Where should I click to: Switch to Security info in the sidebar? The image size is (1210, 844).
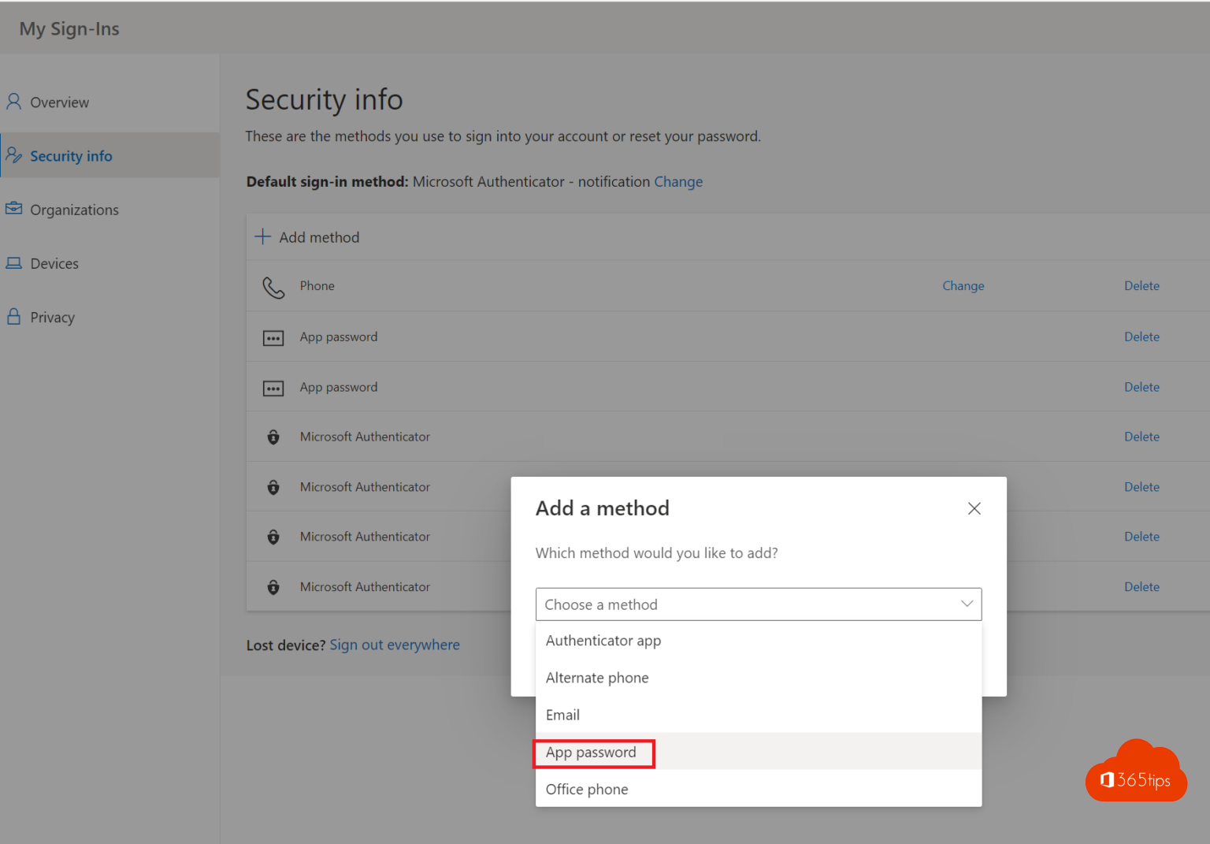tap(72, 155)
